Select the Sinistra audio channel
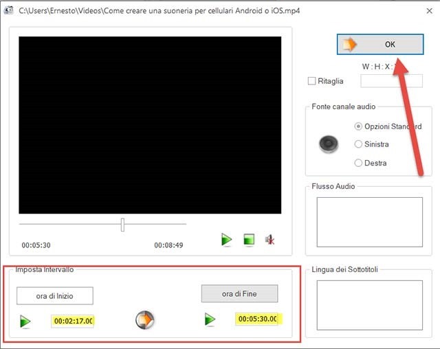This screenshot has height=349, width=440. coord(358,144)
